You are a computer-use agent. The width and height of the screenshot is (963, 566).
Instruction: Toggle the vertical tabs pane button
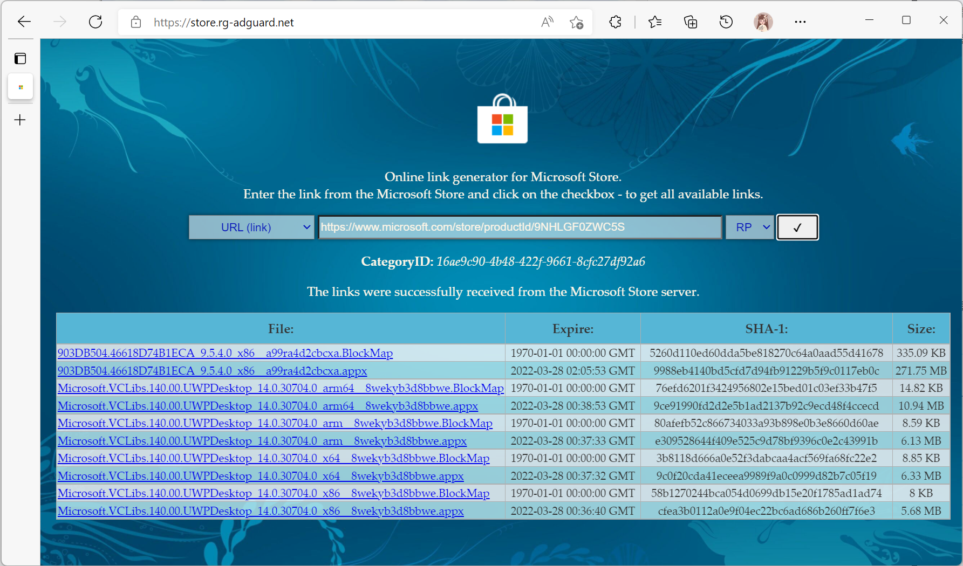pyautogui.click(x=21, y=59)
